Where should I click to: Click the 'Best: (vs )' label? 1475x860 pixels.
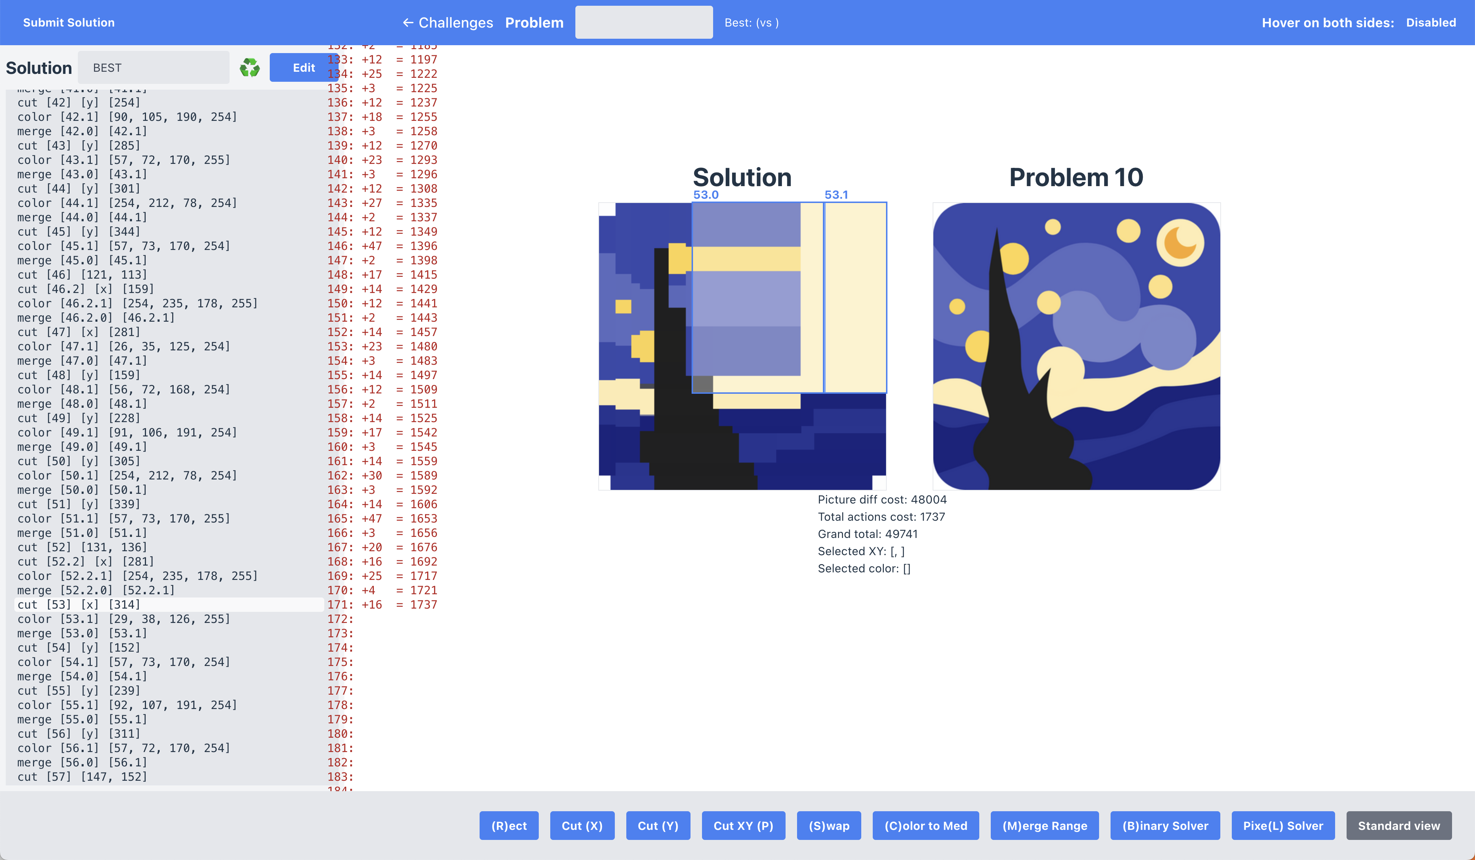pyautogui.click(x=751, y=23)
